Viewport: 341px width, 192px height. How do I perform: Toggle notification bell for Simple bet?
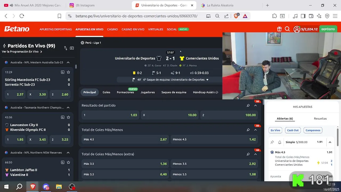point(280,142)
